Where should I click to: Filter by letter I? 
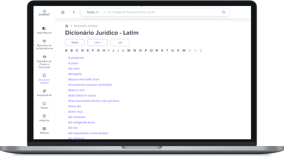click(109, 51)
